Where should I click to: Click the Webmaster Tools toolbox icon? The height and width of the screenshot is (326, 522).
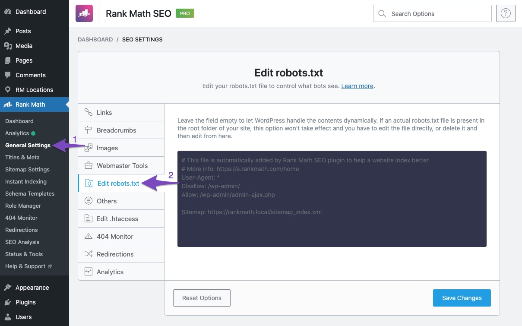(89, 165)
